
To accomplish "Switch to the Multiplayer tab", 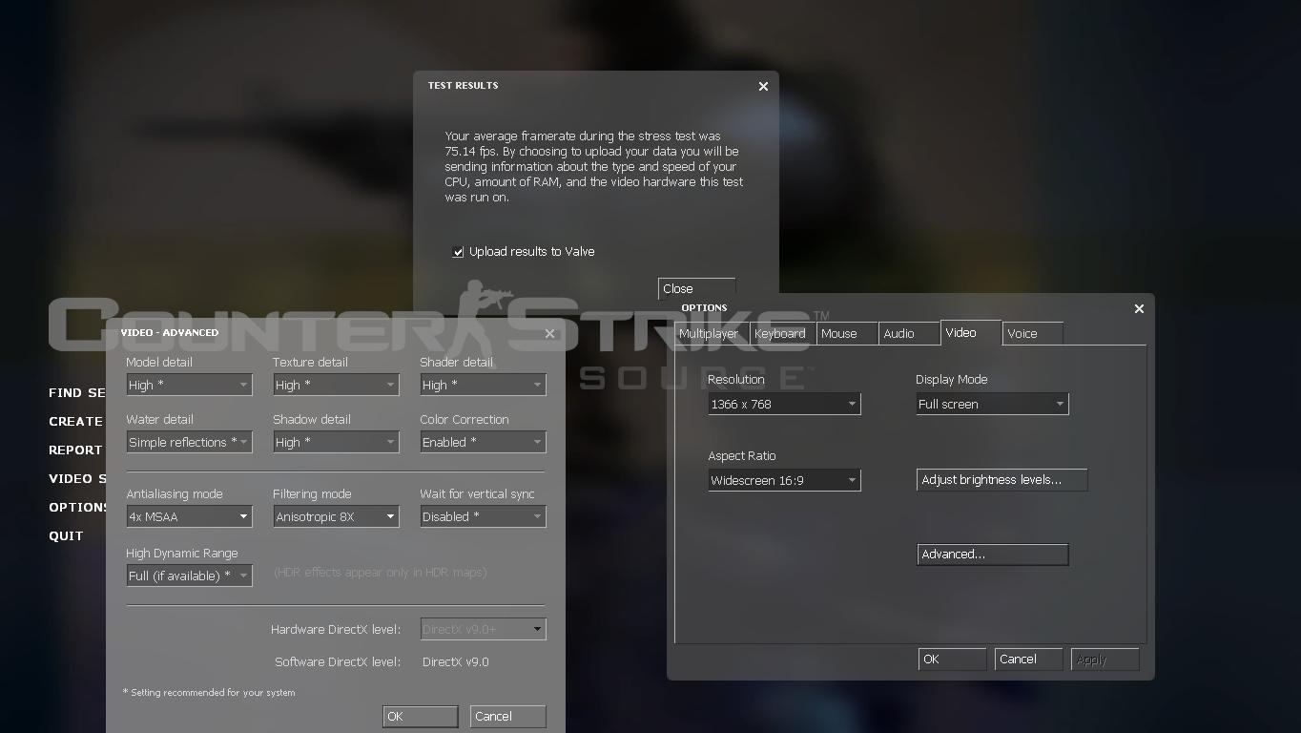I will 711,333.
